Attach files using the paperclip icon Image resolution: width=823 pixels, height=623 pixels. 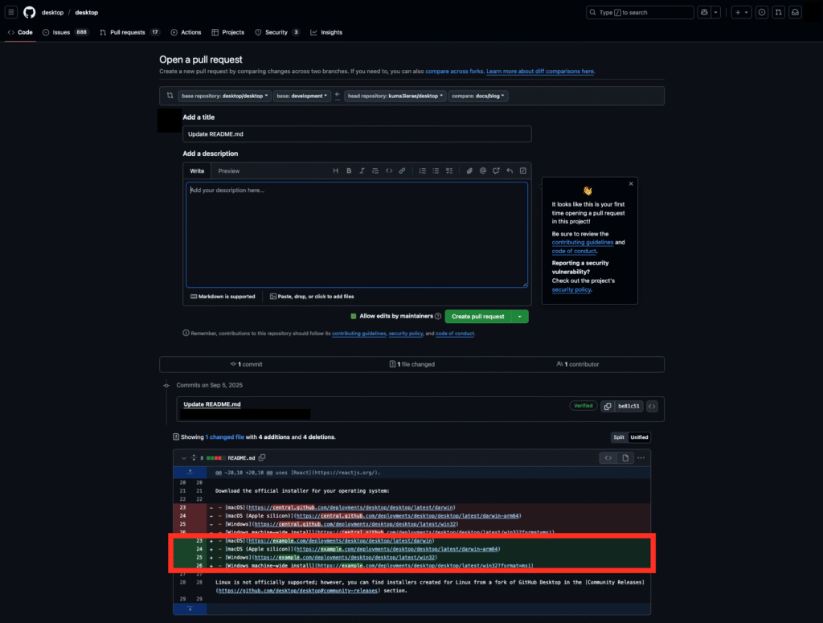tap(469, 170)
